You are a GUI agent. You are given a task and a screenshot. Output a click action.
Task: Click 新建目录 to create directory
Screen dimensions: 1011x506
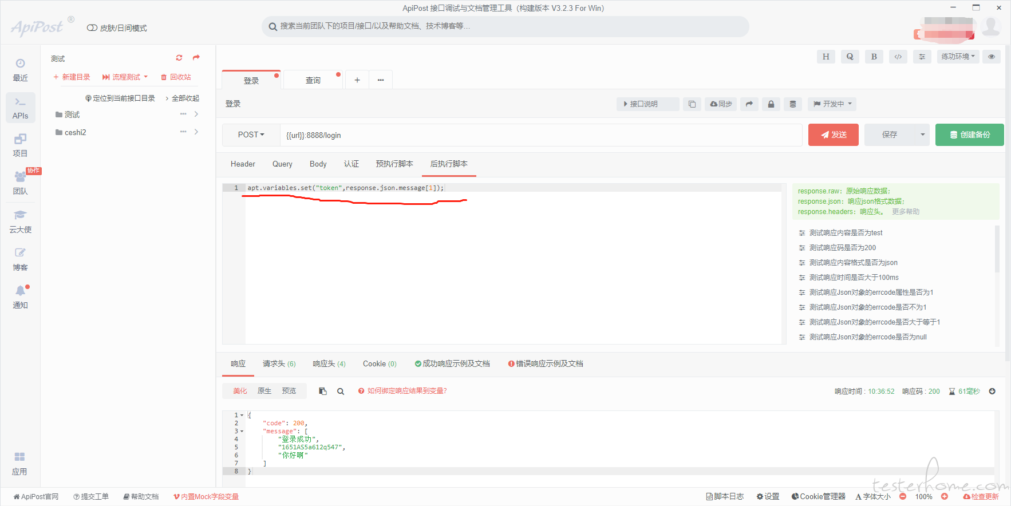click(x=72, y=77)
